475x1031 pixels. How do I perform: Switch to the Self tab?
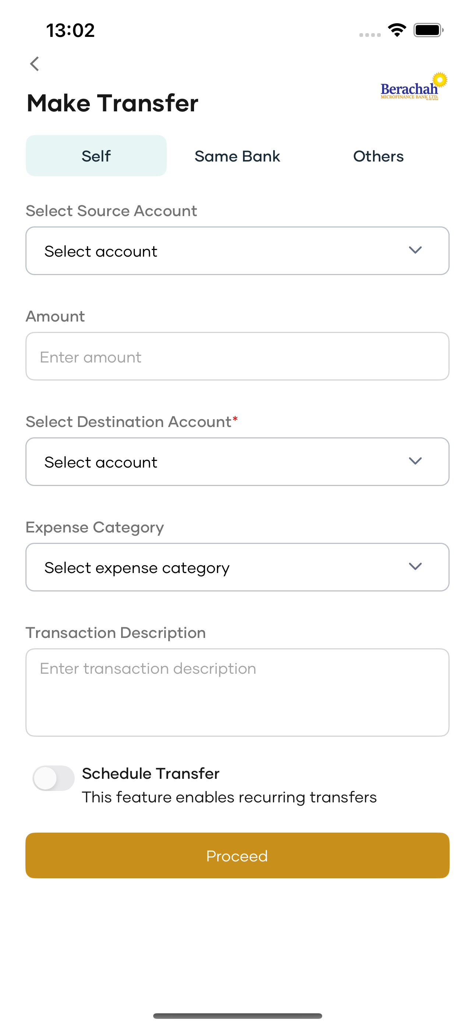(96, 156)
